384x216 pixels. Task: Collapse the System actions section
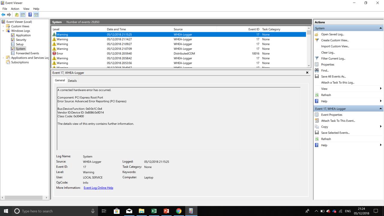[380, 28]
